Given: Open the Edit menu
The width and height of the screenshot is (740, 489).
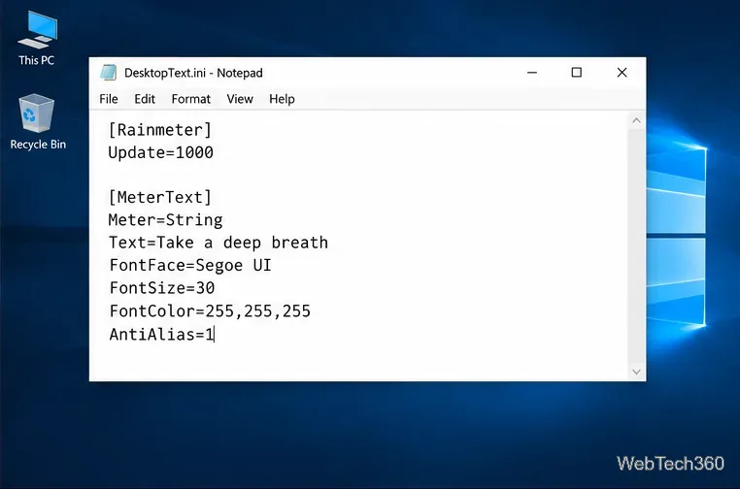Looking at the screenshot, I should click(x=145, y=99).
